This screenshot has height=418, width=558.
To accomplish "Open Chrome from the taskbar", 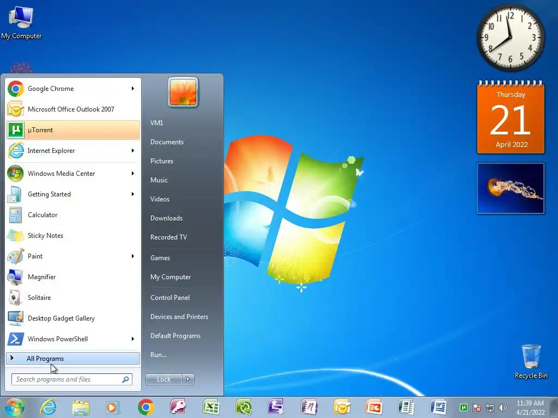I will coord(146,407).
